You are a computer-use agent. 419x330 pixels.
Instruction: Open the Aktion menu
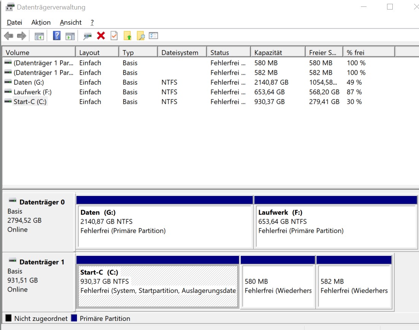pos(41,22)
